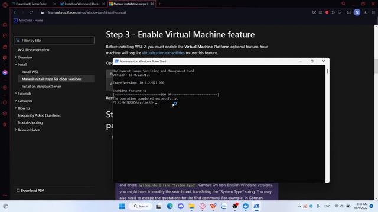The height and width of the screenshot is (212, 378).
Task: Open Microsoft Edge from taskbar
Action: pyautogui.click(x=170, y=206)
